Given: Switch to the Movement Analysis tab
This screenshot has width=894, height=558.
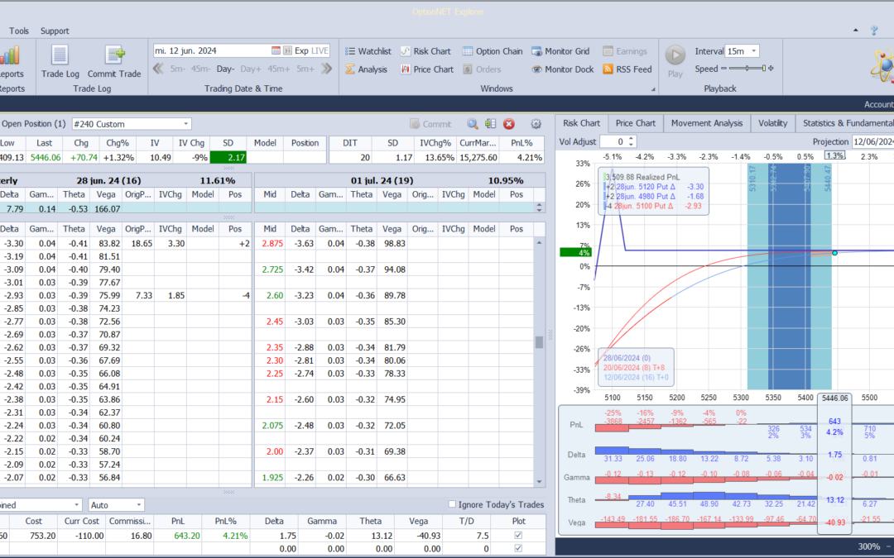Looking at the screenshot, I should point(706,123).
